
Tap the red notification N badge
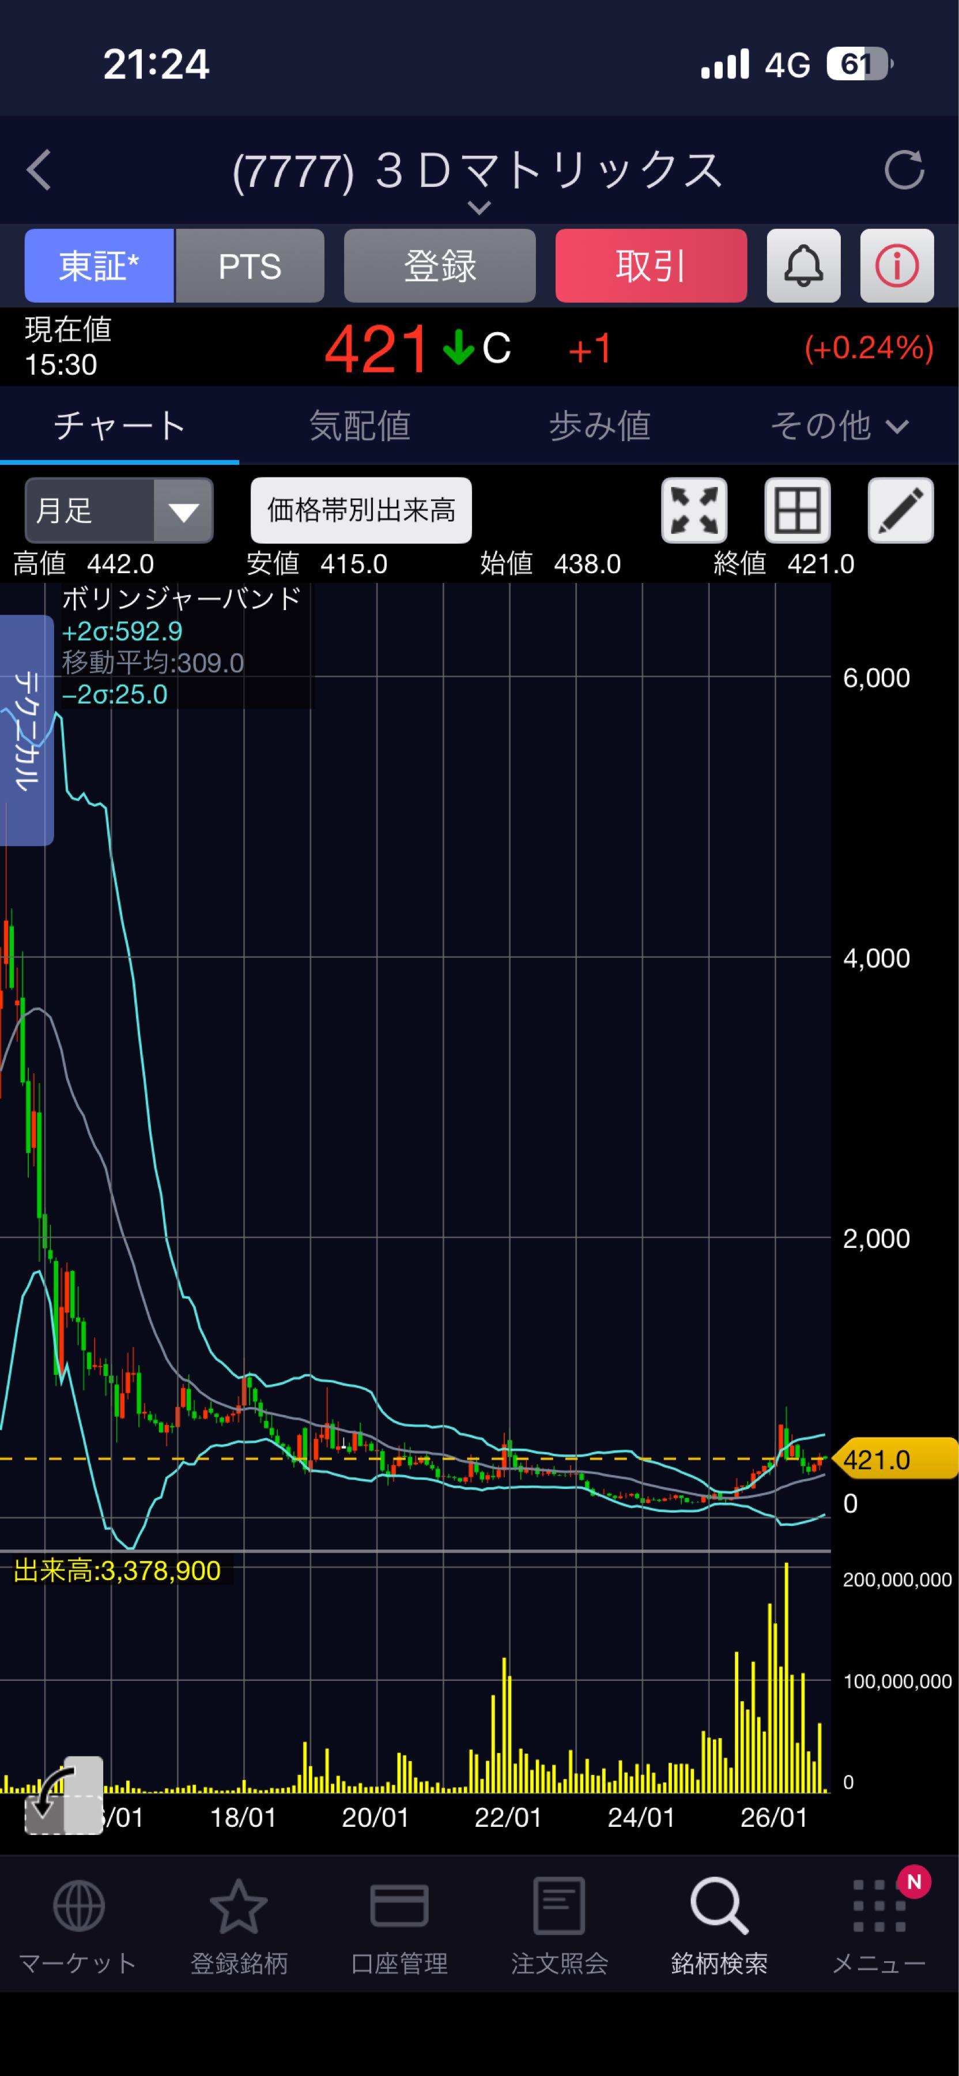pos(913,1882)
